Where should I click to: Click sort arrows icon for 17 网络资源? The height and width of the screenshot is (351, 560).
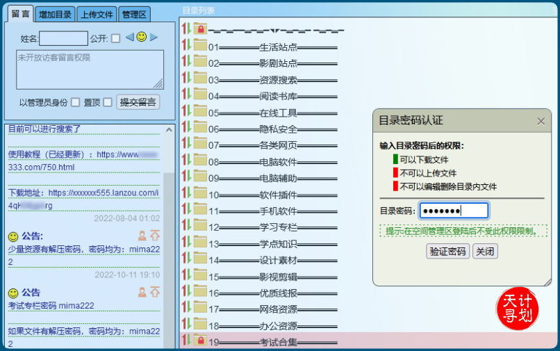[186, 307]
